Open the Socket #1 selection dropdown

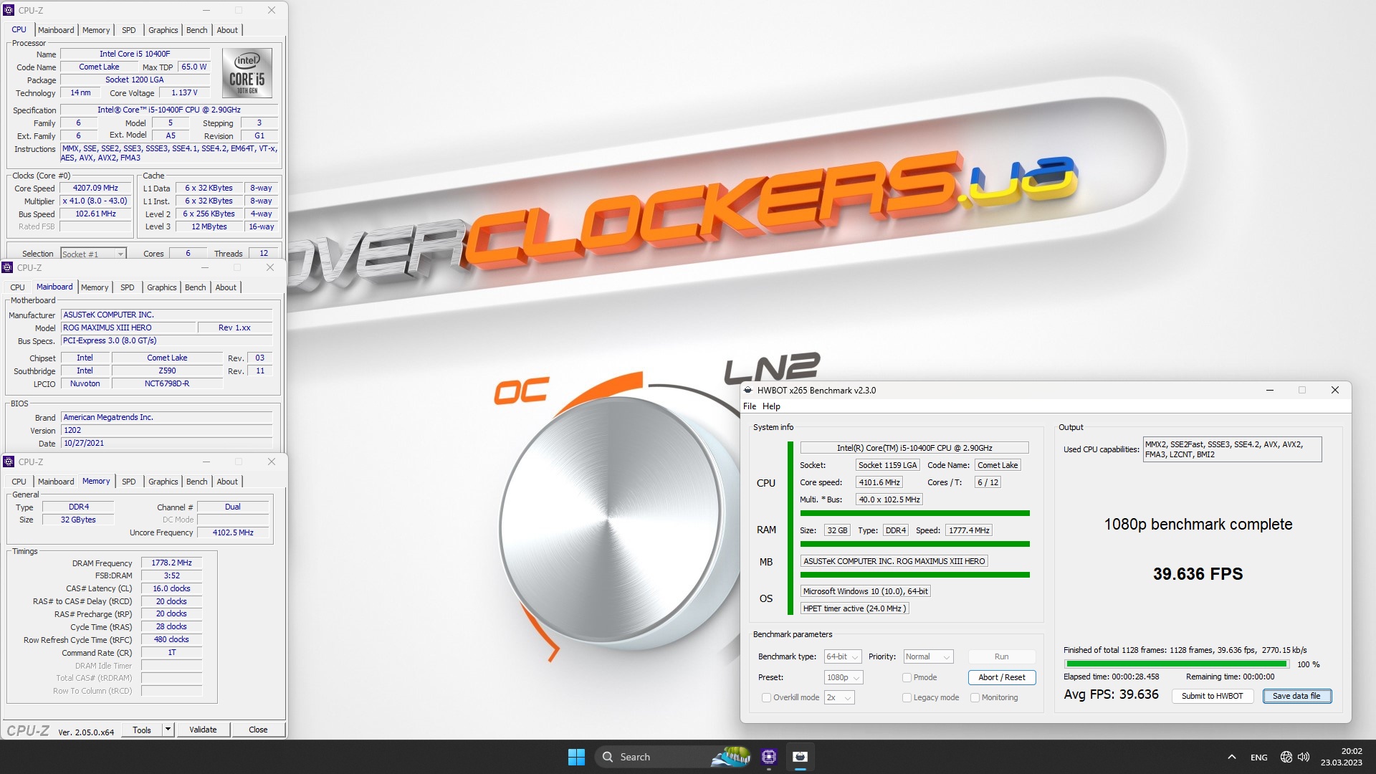(93, 254)
